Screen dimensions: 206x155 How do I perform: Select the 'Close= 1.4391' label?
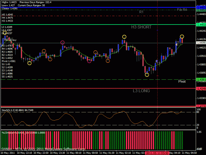[10, 9]
